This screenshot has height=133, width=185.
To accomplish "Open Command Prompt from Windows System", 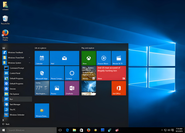I will pyautogui.click(x=17, y=68).
